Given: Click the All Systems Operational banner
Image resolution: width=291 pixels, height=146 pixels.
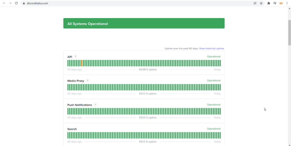Looking at the screenshot, I should coord(144,23).
